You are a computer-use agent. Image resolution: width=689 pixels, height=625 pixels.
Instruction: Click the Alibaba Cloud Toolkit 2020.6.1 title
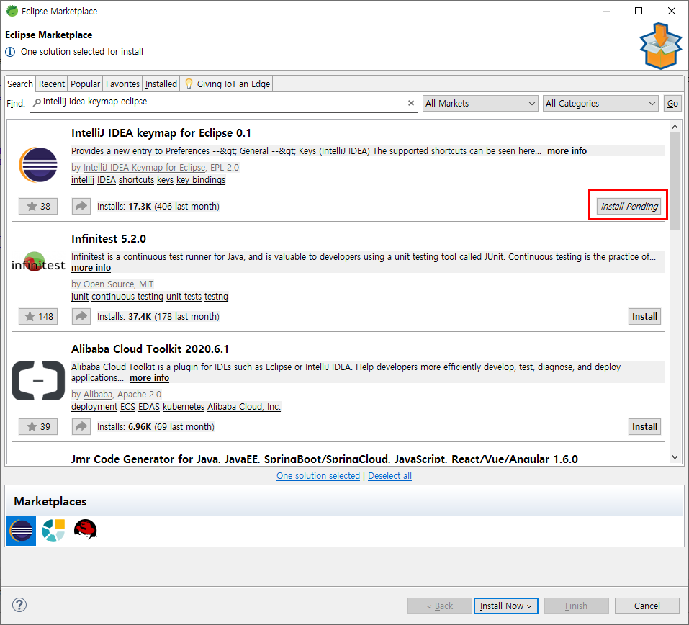(150, 349)
